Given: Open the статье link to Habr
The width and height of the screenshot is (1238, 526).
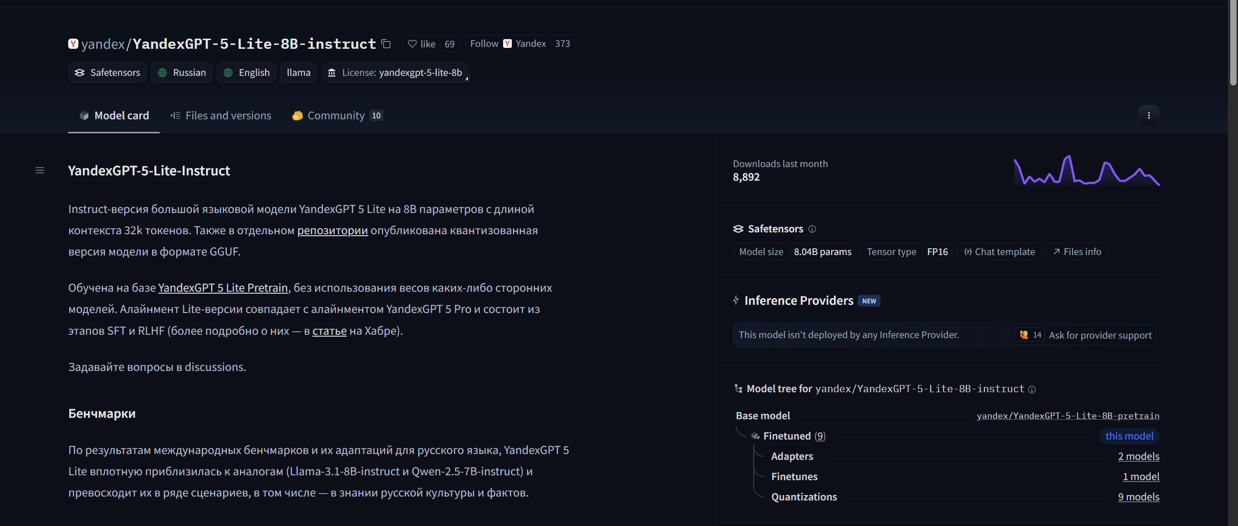Looking at the screenshot, I should pyautogui.click(x=329, y=331).
